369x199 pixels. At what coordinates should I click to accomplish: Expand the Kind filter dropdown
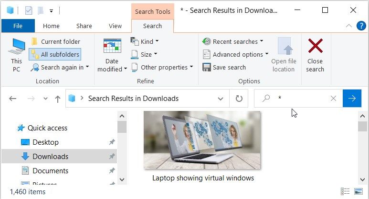coord(145,41)
